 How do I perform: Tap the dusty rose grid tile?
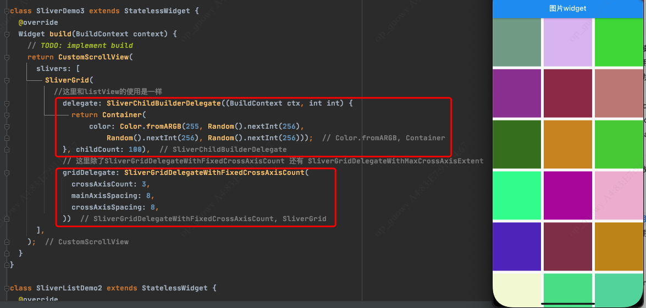click(619, 93)
